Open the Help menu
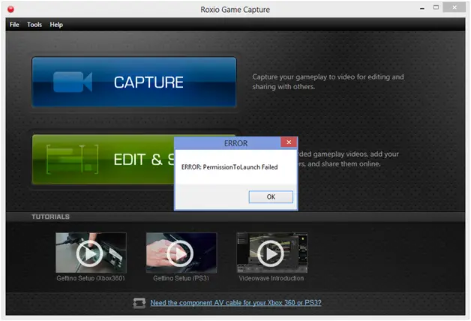The width and height of the screenshot is (471, 321). tap(56, 25)
